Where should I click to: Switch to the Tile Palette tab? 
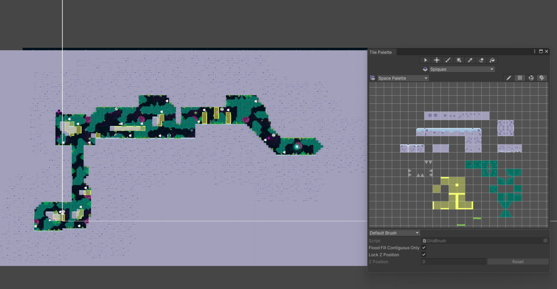point(381,52)
